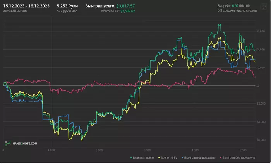Click the $3,817.57 total winnings value
Image resolution: width=271 pixels, height=164 pixels.
point(131,6)
